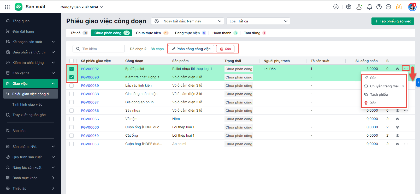420x194 pixels.
Task: Open the 'Ngày bắt đầu: Năm nay' dropdown
Action: coord(192,21)
